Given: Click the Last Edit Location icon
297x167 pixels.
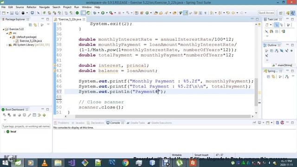Looking at the screenshot, I should point(228,13).
